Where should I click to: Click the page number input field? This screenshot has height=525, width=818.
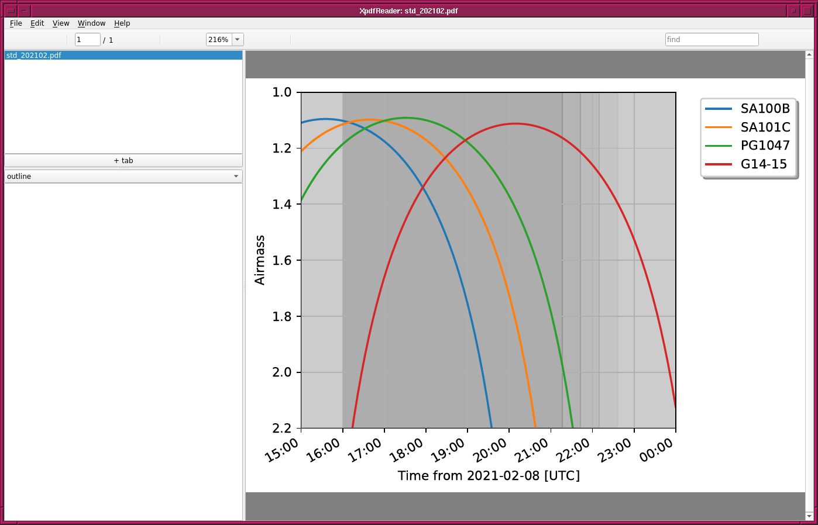[87, 40]
